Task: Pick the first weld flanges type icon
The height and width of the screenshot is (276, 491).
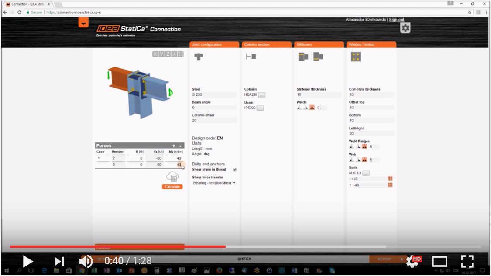Action: click(x=352, y=146)
